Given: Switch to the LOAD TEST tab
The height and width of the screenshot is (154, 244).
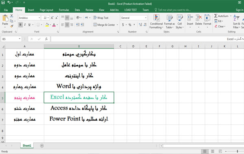Looking at the screenshot, I should pos(131,10).
